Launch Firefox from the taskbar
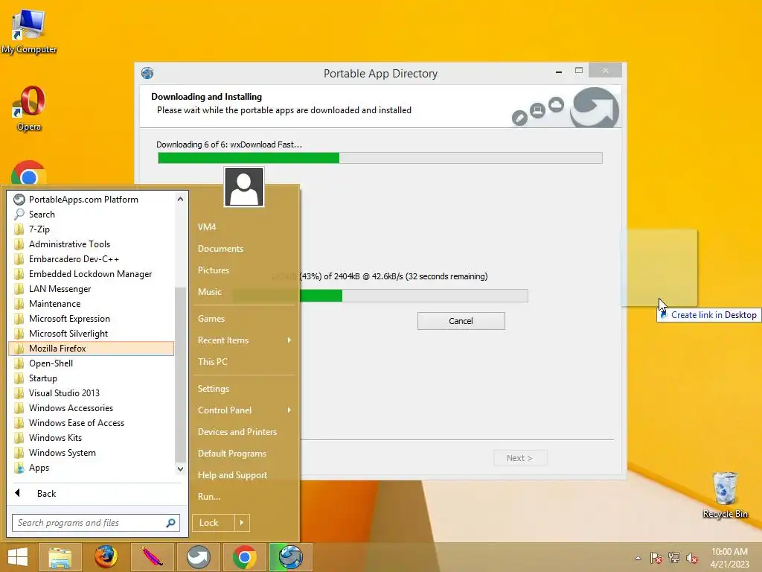Viewport: 762px width, 572px height. tap(106, 557)
